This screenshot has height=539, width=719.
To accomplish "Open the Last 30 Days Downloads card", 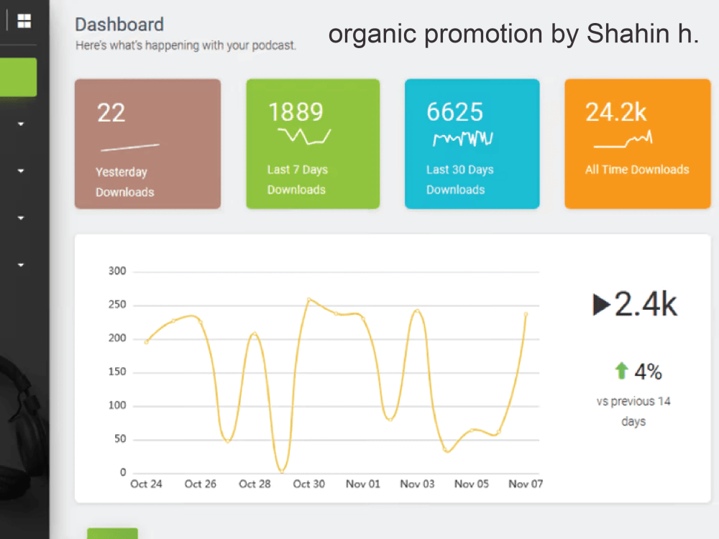I will 472,144.
